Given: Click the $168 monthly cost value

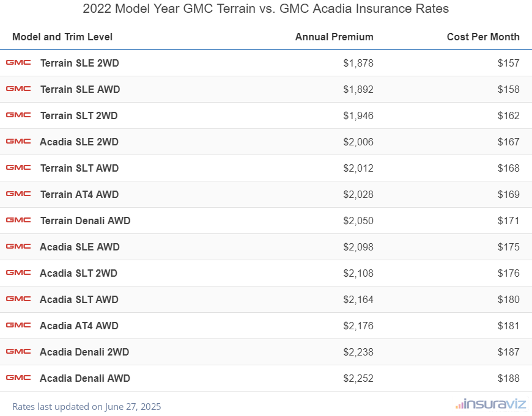Looking at the screenshot, I should [509, 168].
